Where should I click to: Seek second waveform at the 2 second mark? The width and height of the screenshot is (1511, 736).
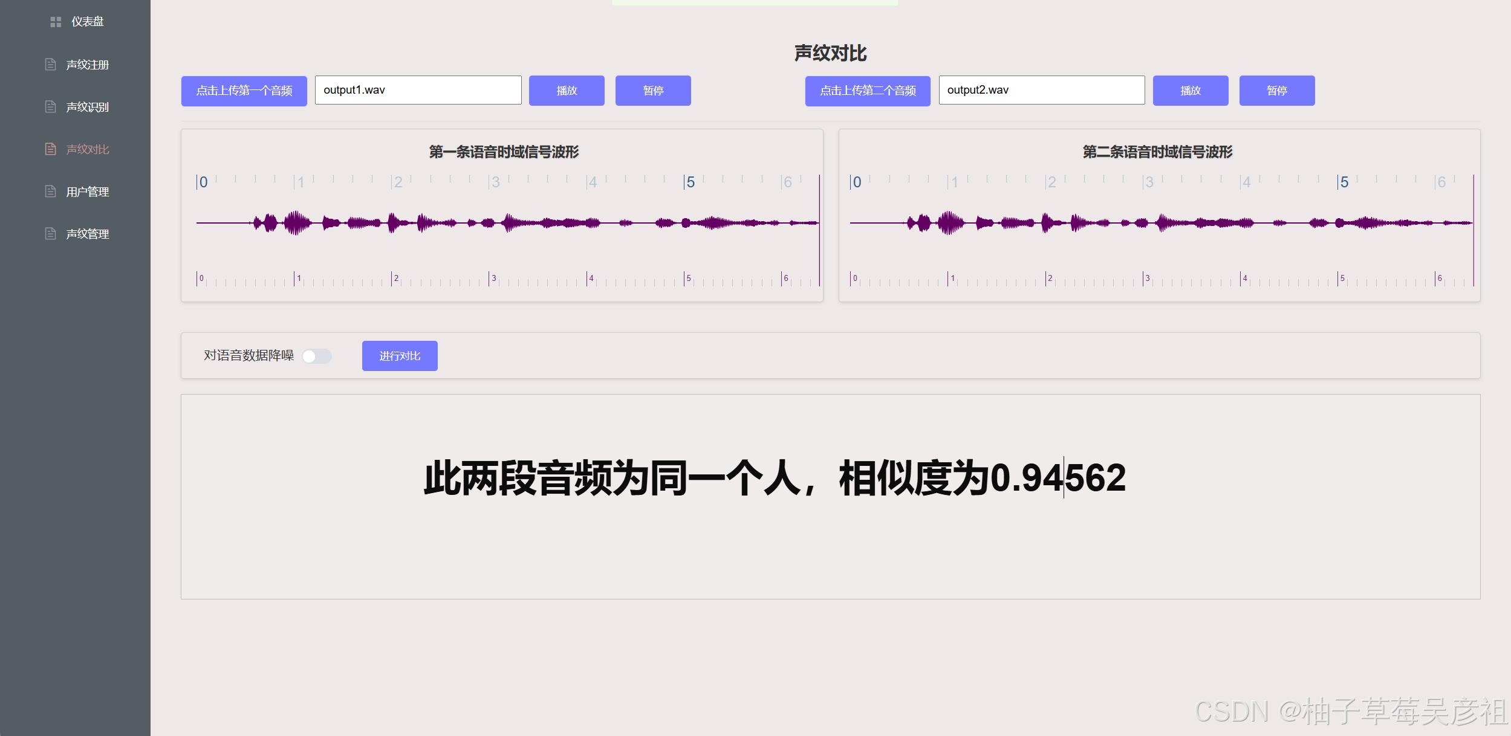pos(1045,223)
